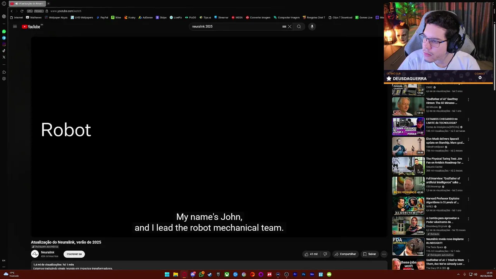The width and height of the screenshot is (496, 279).
Task: Dislike the video with the thumbs-down icon
Action: pyautogui.click(x=325, y=254)
